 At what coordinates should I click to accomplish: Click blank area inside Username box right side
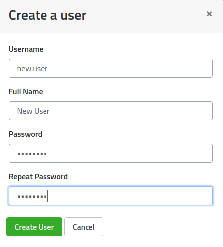[x=148, y=68]
